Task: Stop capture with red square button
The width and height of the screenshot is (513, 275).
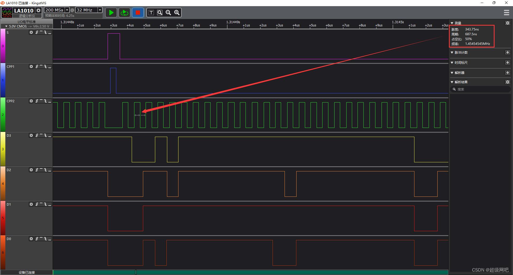Action: [138, 13]
